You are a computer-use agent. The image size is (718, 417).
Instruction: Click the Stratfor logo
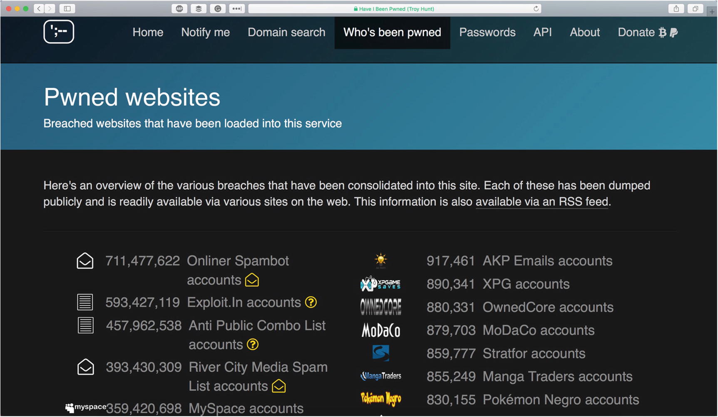click(x=381, y=353)
